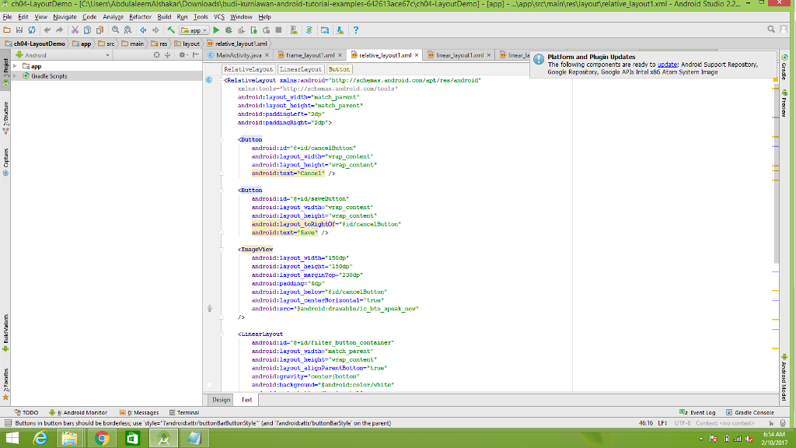
Task: Open Find with the magnifier toolbar icon
Action: click(115, 30)
